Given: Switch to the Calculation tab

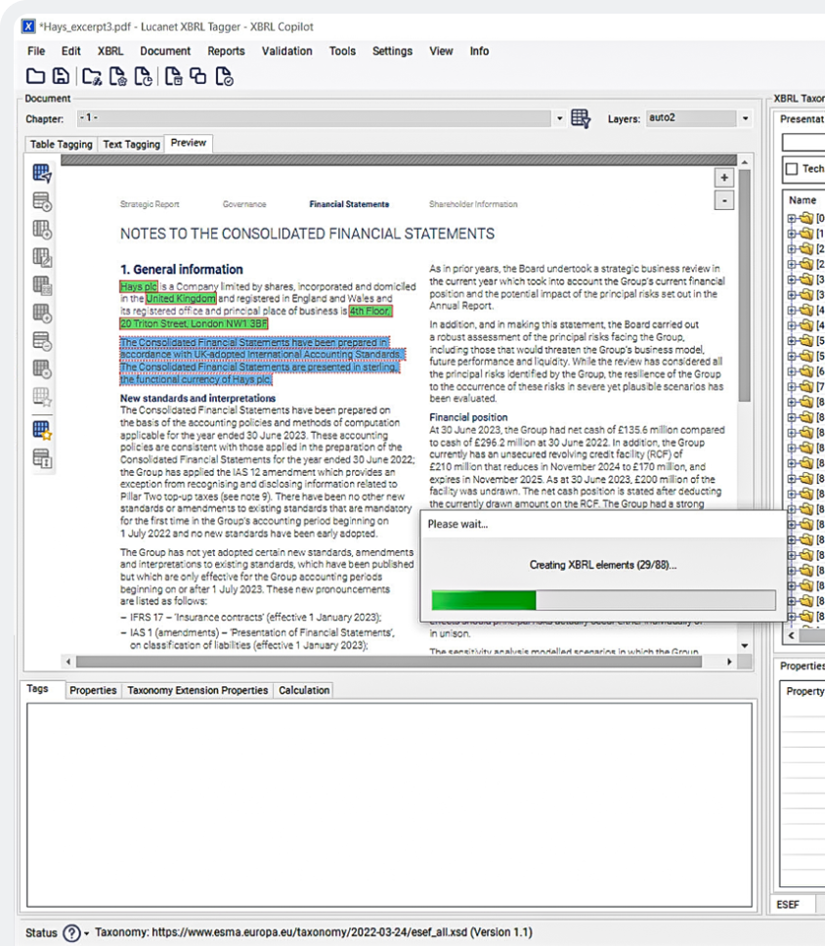Looking at the screenshot, I should pyautogui.click(x=304, y=690).
